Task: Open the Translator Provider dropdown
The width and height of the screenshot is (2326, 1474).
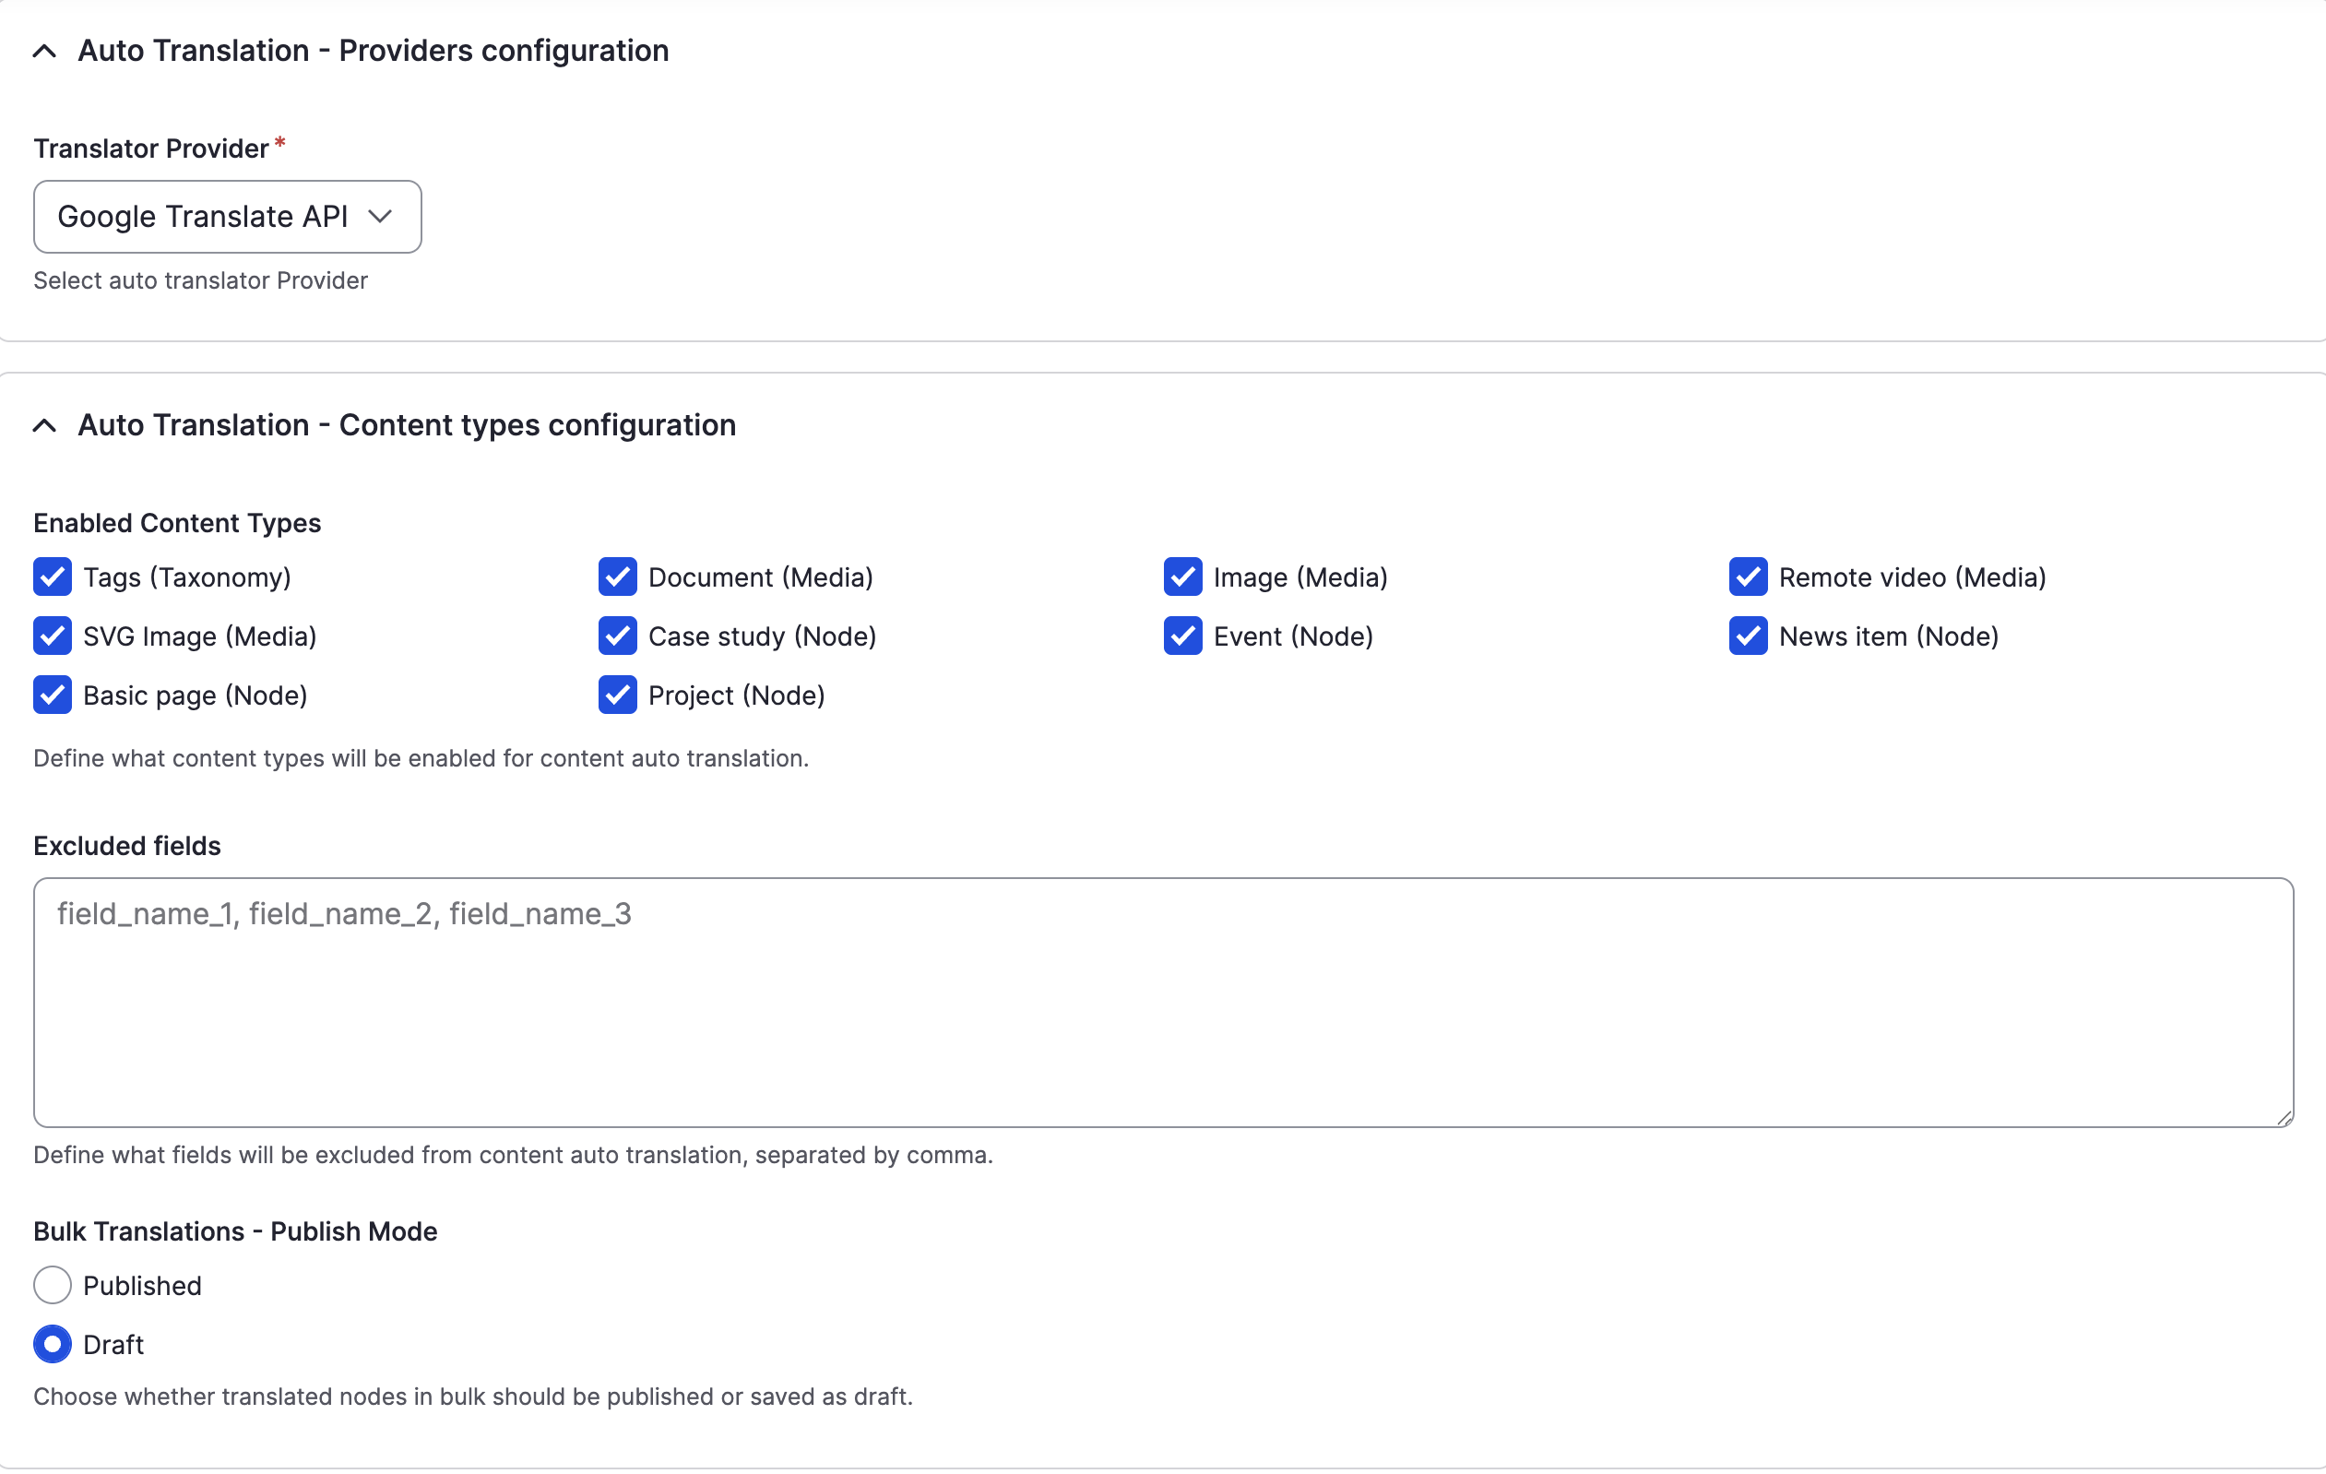Action: pos(227,217)
